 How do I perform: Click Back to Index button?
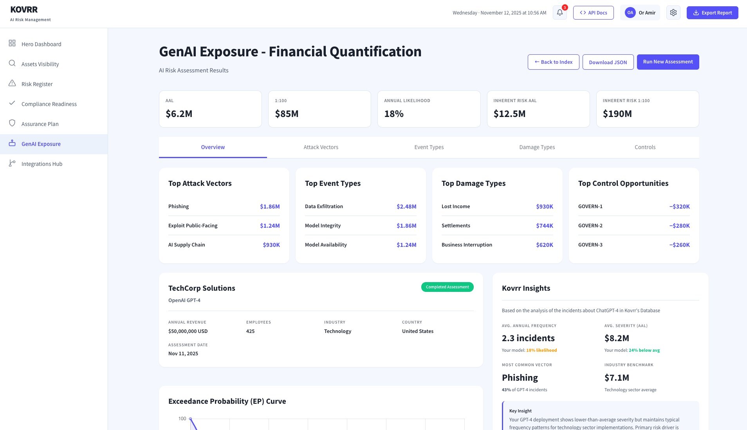click(x=553, y=62)
